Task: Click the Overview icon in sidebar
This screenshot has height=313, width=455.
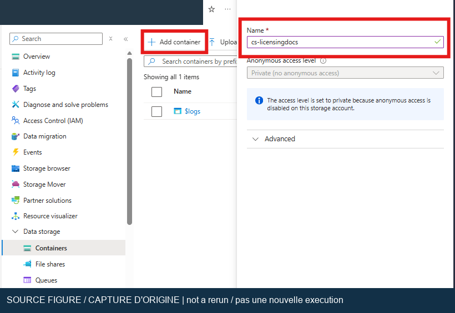Action: point(16,57)
